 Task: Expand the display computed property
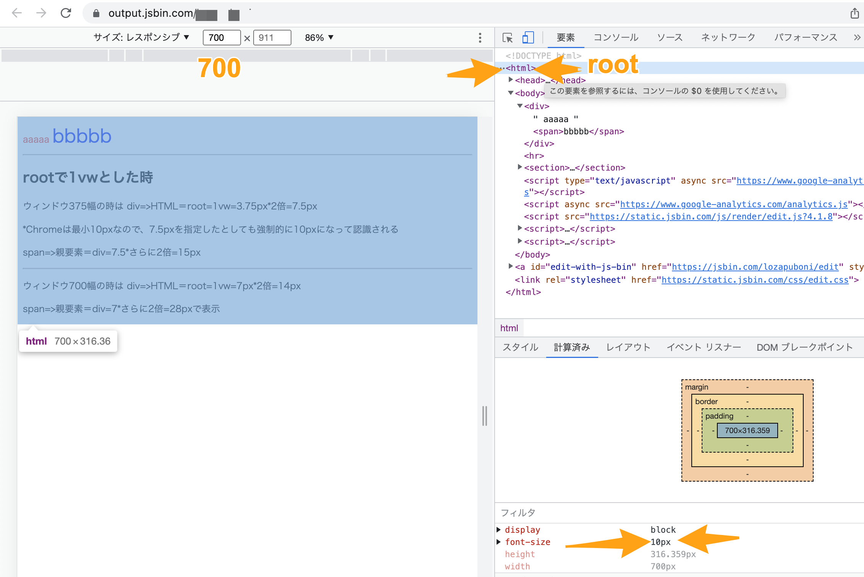[x=499, y=530]
